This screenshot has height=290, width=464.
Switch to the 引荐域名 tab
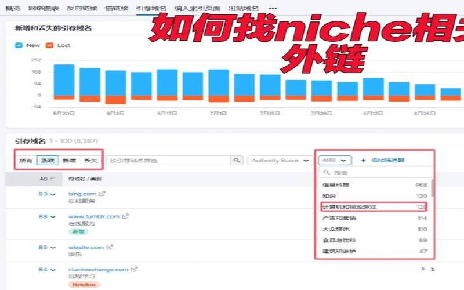[x=151, y=8]
